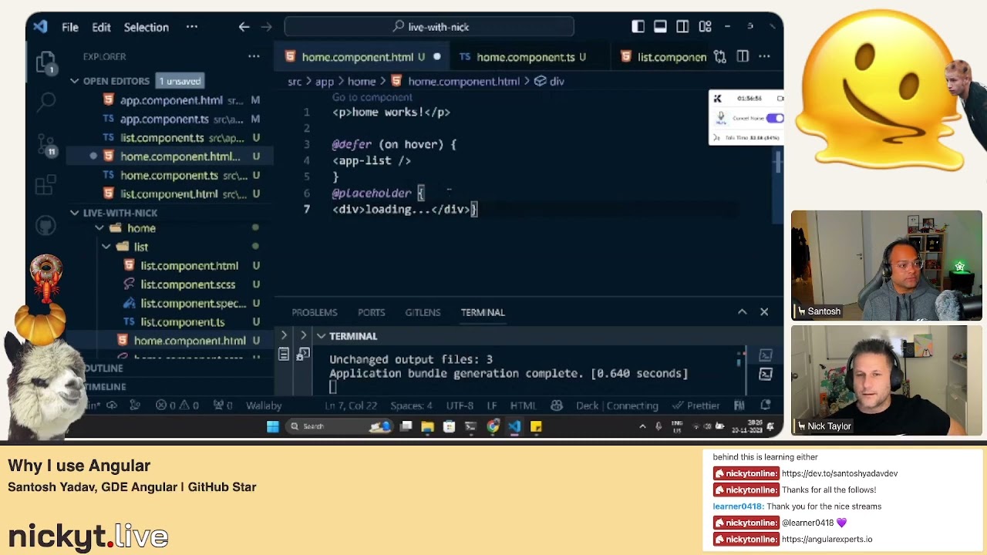Split the editor right
The height and width of the screenshot is (555, 987).
point(742,56)
